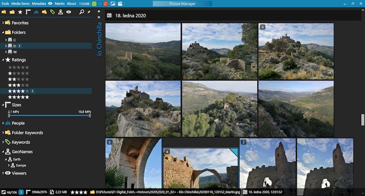
Task: Select the top-right castle thumbnail marked 4
Action: tap(296, 51)
